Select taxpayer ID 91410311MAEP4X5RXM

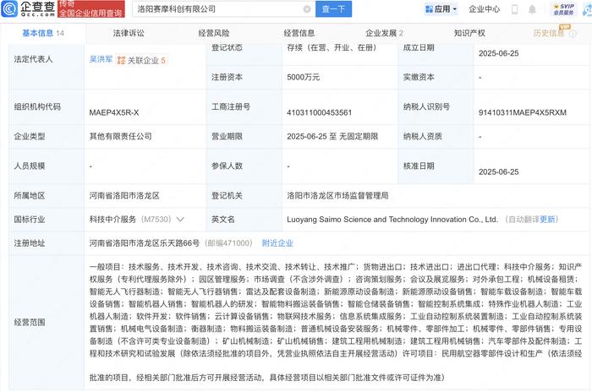(x=523, y=112)
